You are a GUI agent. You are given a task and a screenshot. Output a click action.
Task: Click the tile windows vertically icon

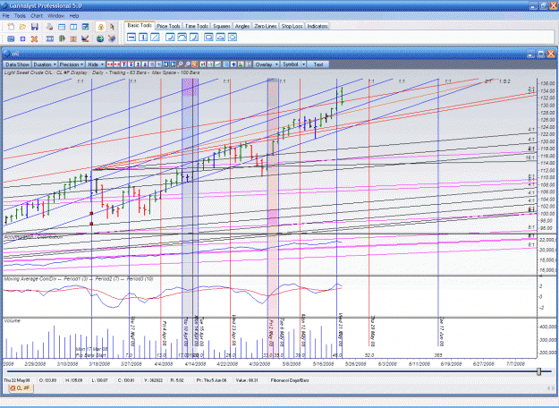[73, 27]
